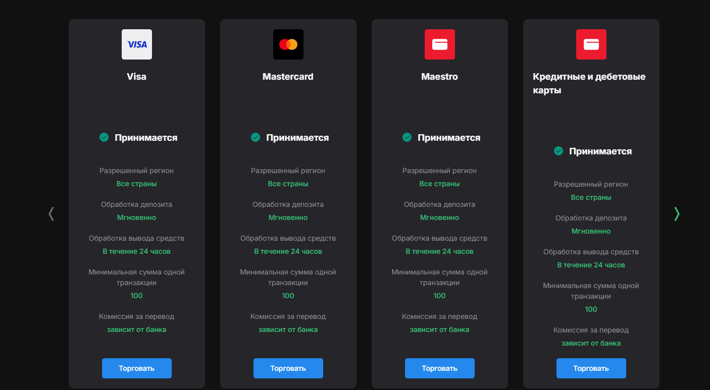Viewport: 710px width, 390px height.
Task: Click зависит от банка in Mastercard card
Action: pyautogui.click(x=288, y=329)
